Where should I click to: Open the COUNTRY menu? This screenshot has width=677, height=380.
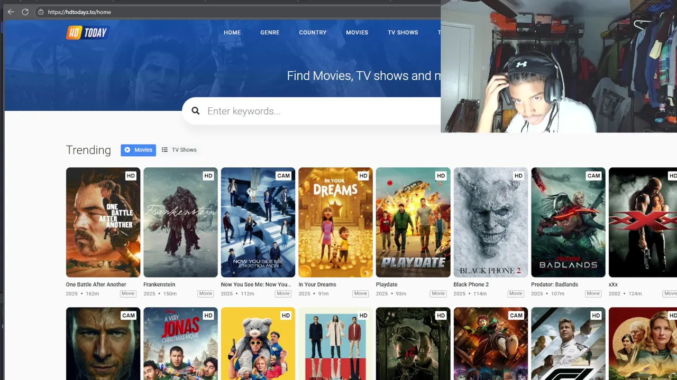[x=313, y=32]
